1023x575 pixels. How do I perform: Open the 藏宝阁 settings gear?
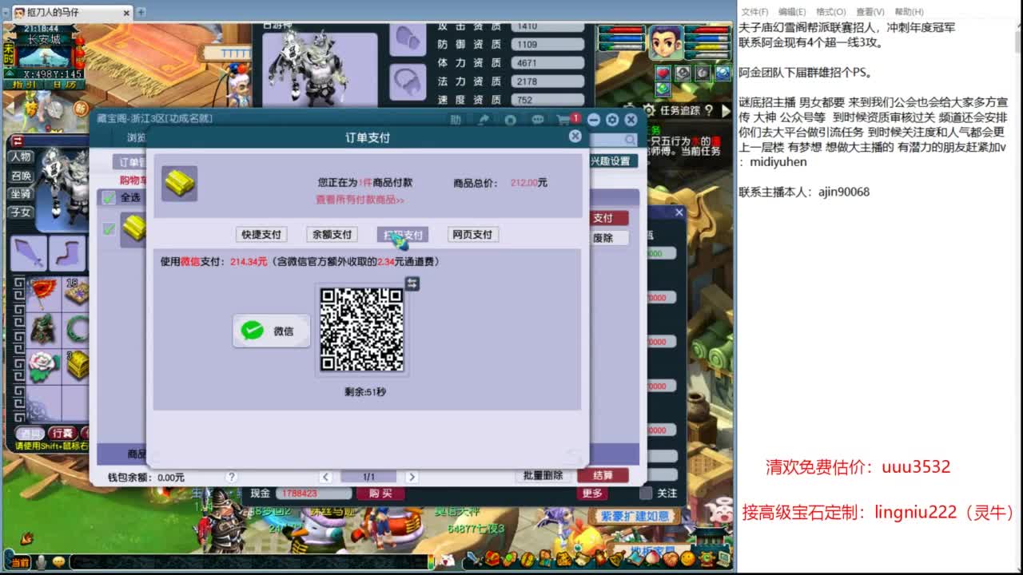[x=611, y=119]
